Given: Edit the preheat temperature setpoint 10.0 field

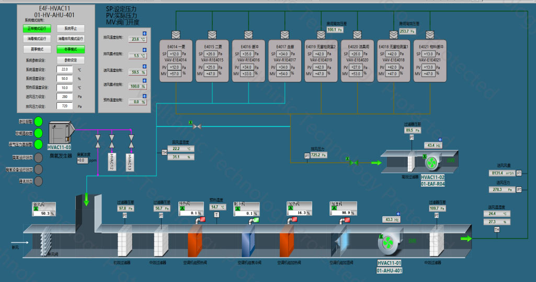Looking at the screenshot, I should [x=65, y=88].
